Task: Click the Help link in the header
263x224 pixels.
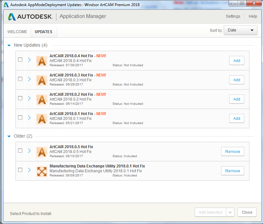Action: point(253,16)
